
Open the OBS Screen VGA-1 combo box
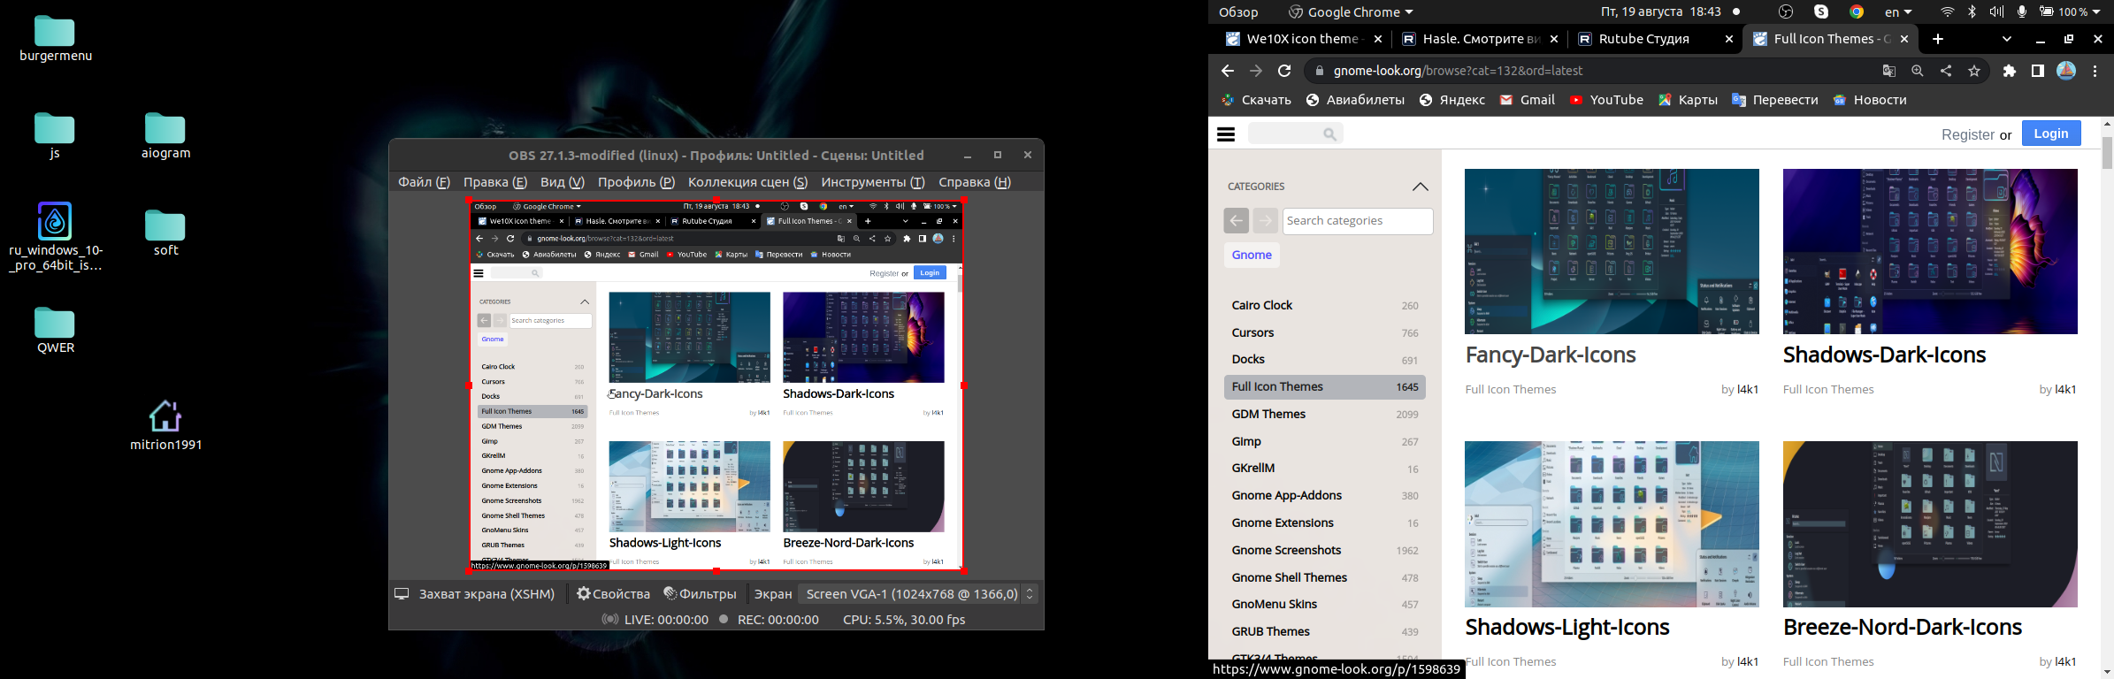pos(917,594)
